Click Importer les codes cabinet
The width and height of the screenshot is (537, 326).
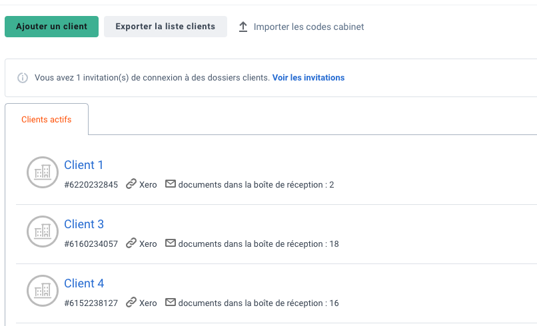click(308, 27)
